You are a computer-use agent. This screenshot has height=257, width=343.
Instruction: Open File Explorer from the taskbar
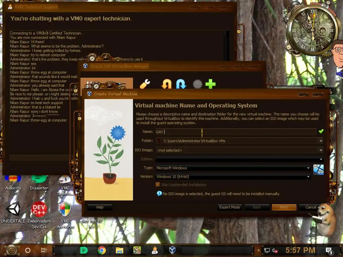pyautogui.click(x=120, y=250)
